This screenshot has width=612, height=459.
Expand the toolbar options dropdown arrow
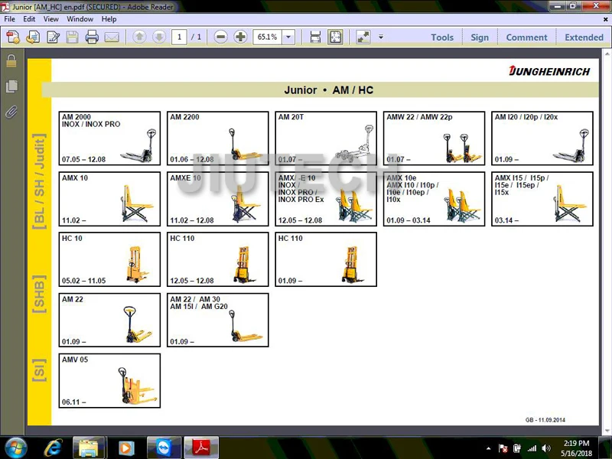(x=381, y=37)
